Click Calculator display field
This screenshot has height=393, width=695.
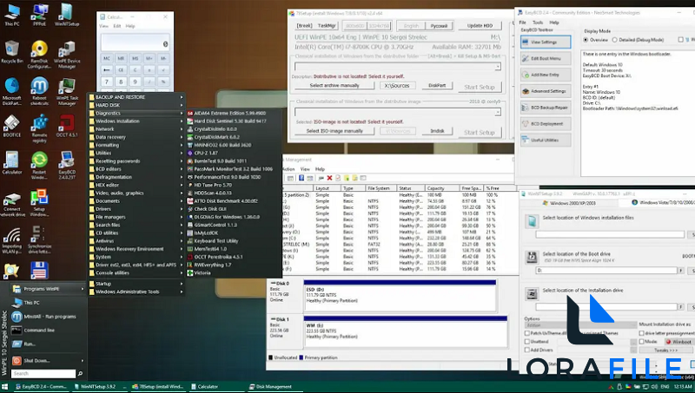point(136,43)
